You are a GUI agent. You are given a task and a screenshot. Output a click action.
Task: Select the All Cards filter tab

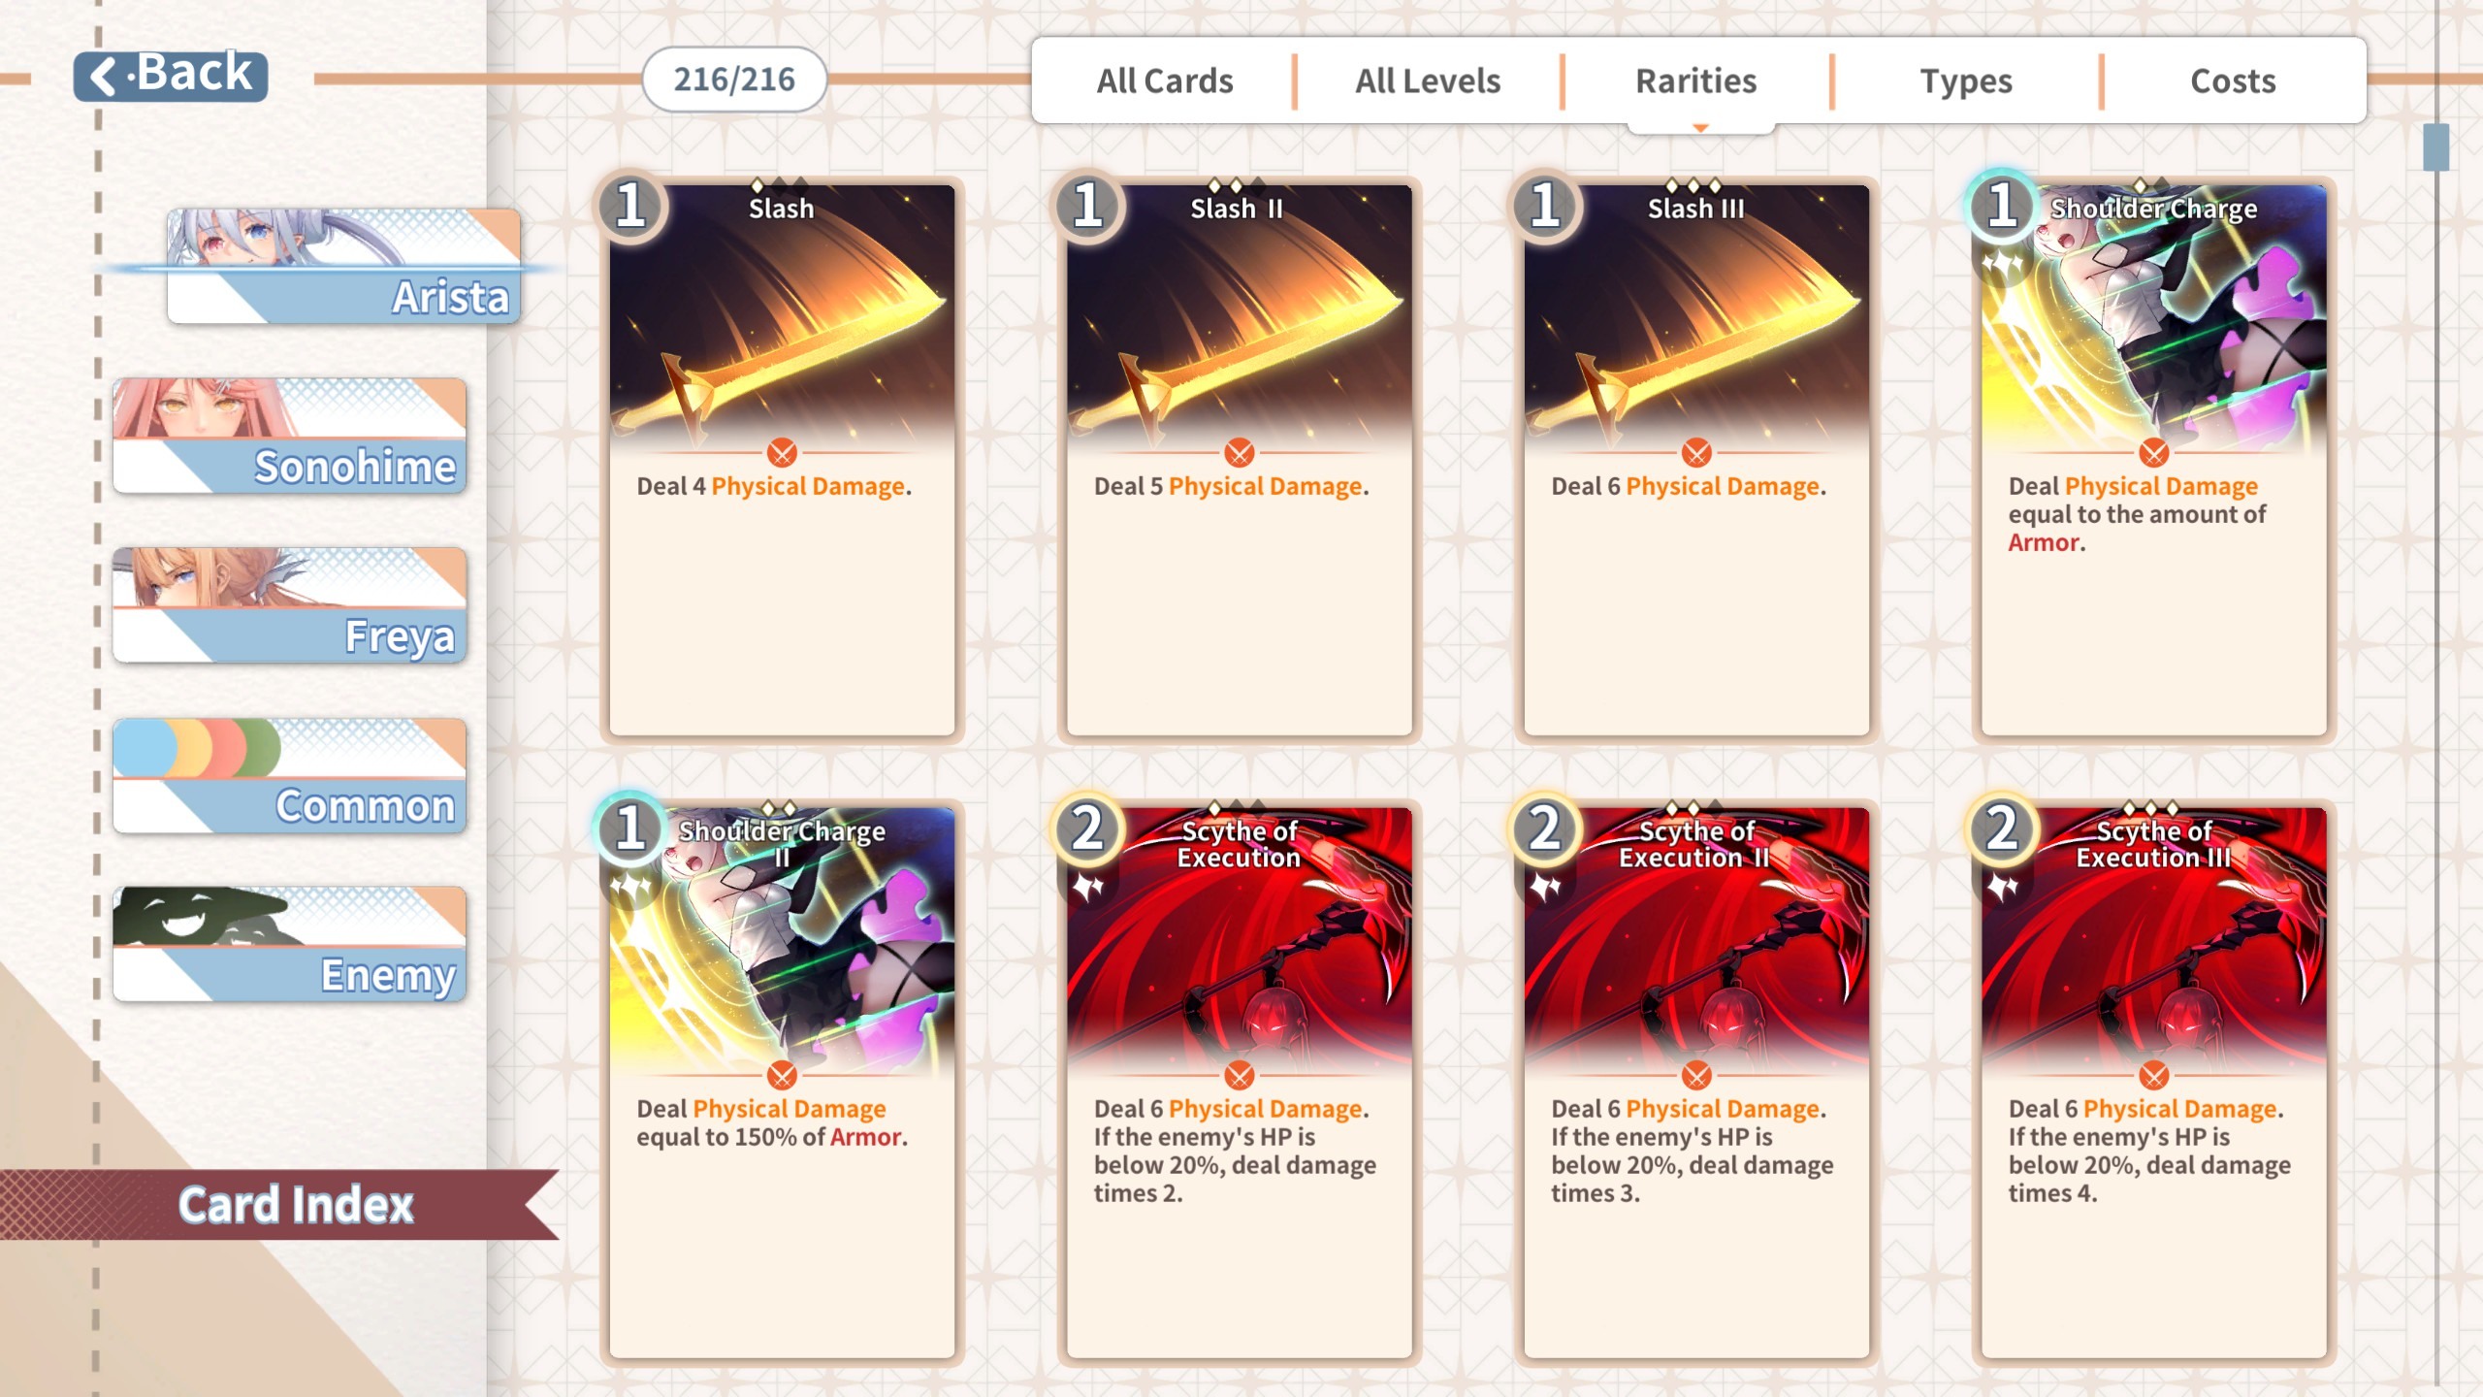coord(1165,81)
